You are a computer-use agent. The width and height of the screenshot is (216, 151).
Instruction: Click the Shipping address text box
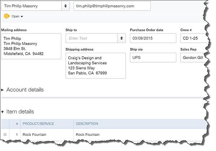tap(96, 65)
